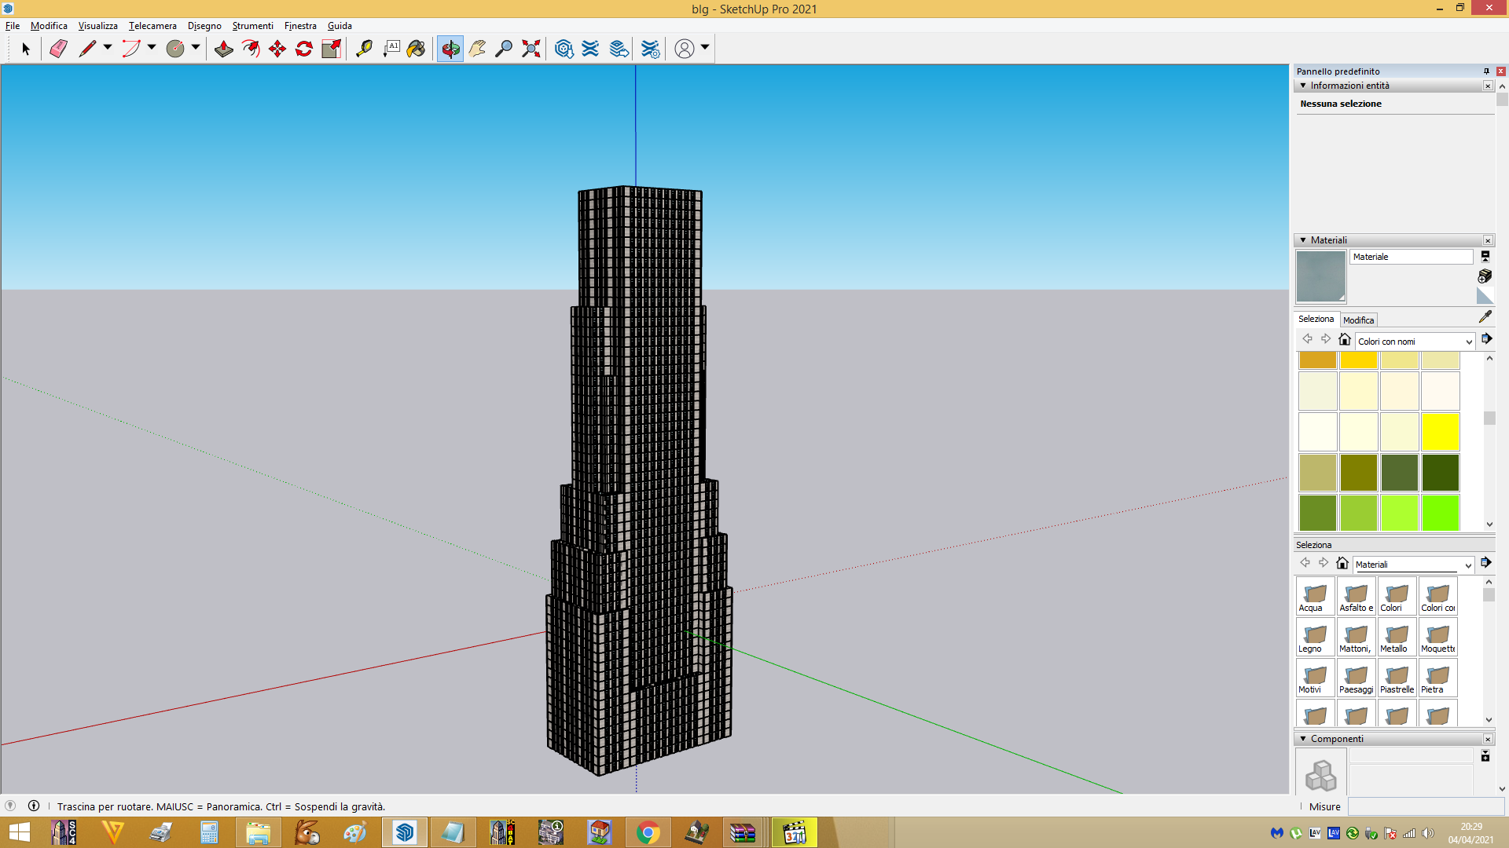The image size is (1509, 848).
Task: Open the Disegno menu
Action: click(204, 26)
